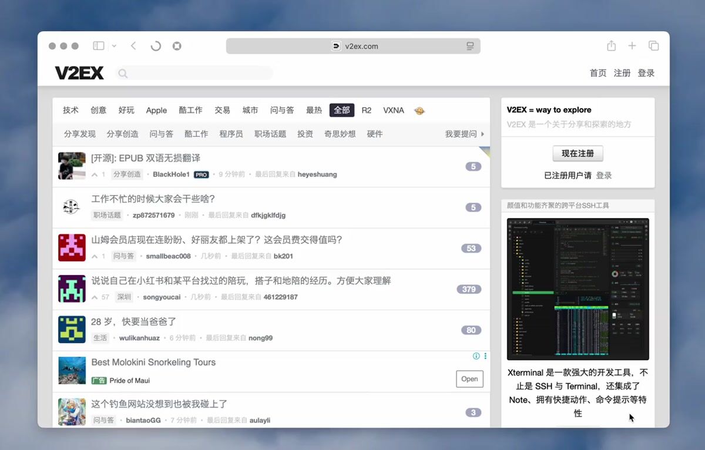This screenshot has width=705, height=450.
Task: Open the 奇思妙想 node link
Action: pyautogui.click(x=340, y=134)
